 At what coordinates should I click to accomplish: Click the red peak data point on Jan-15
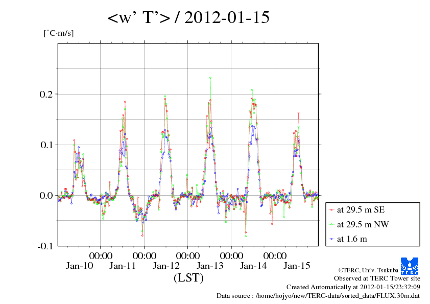coord(298,113)
